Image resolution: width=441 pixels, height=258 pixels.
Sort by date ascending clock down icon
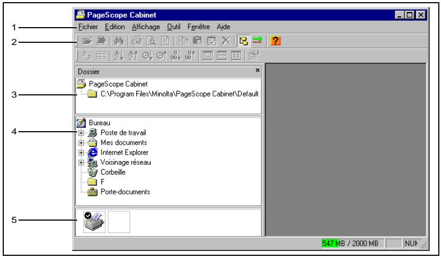[x=147, y=56]
